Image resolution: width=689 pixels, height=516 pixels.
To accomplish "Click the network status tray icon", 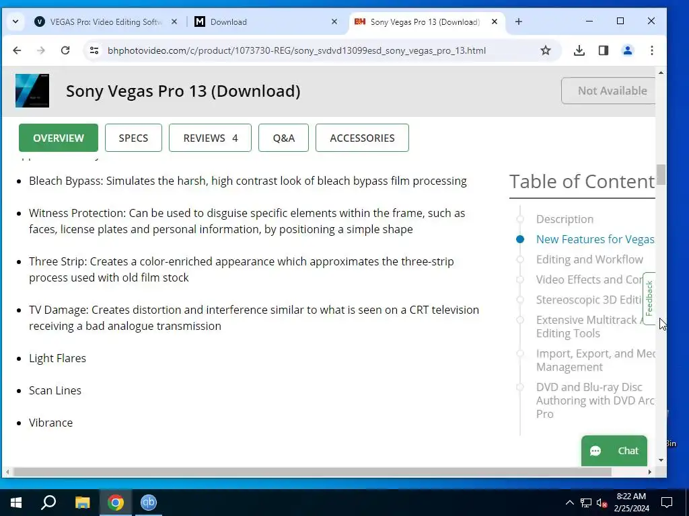I will [x=586, y=503].
